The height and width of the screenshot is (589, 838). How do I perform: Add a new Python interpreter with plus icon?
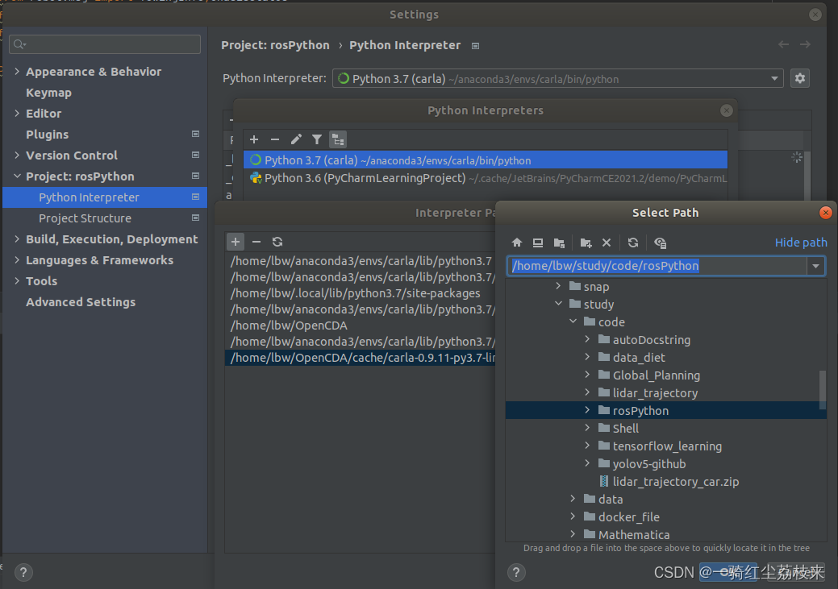254,139
